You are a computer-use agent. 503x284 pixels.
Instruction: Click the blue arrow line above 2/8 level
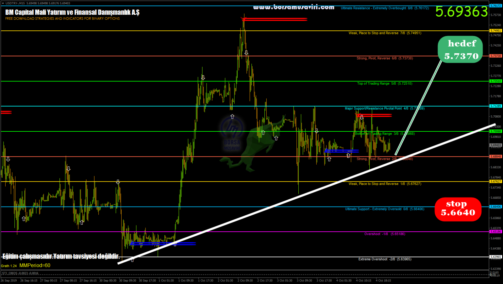tap(341, 151)
